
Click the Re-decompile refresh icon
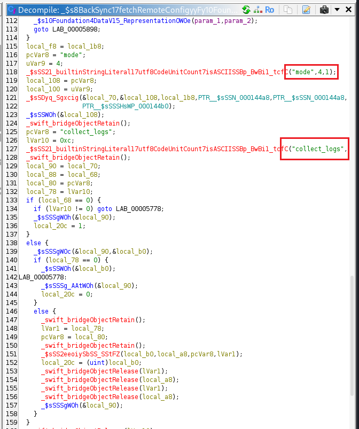246,10
